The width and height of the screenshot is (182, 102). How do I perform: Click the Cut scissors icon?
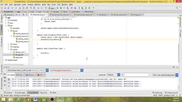[20, 8]
